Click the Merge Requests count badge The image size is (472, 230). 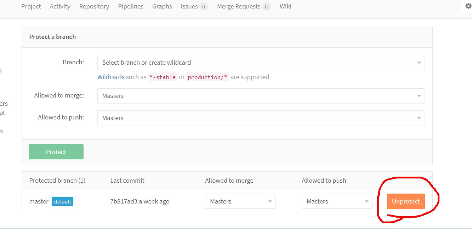click(266, 6)
